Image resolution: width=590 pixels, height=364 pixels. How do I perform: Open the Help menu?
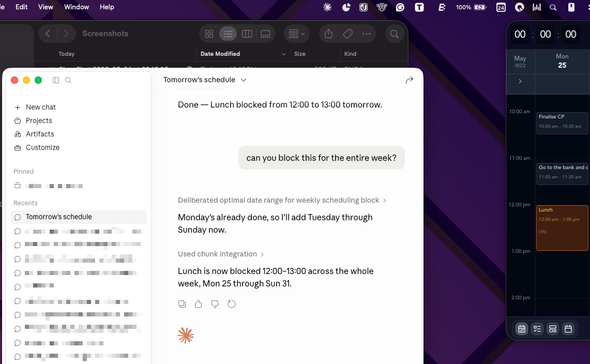107,7
